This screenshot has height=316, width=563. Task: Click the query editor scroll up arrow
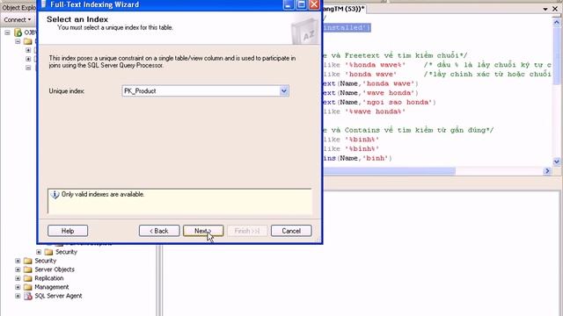click(557, 23)
